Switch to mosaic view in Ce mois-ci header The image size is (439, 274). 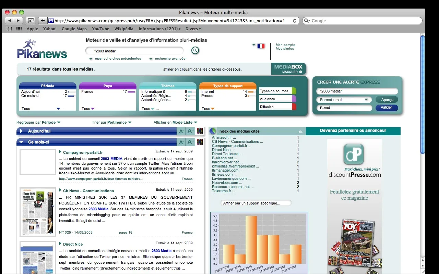pyautogui.click(x=200, y=142)
